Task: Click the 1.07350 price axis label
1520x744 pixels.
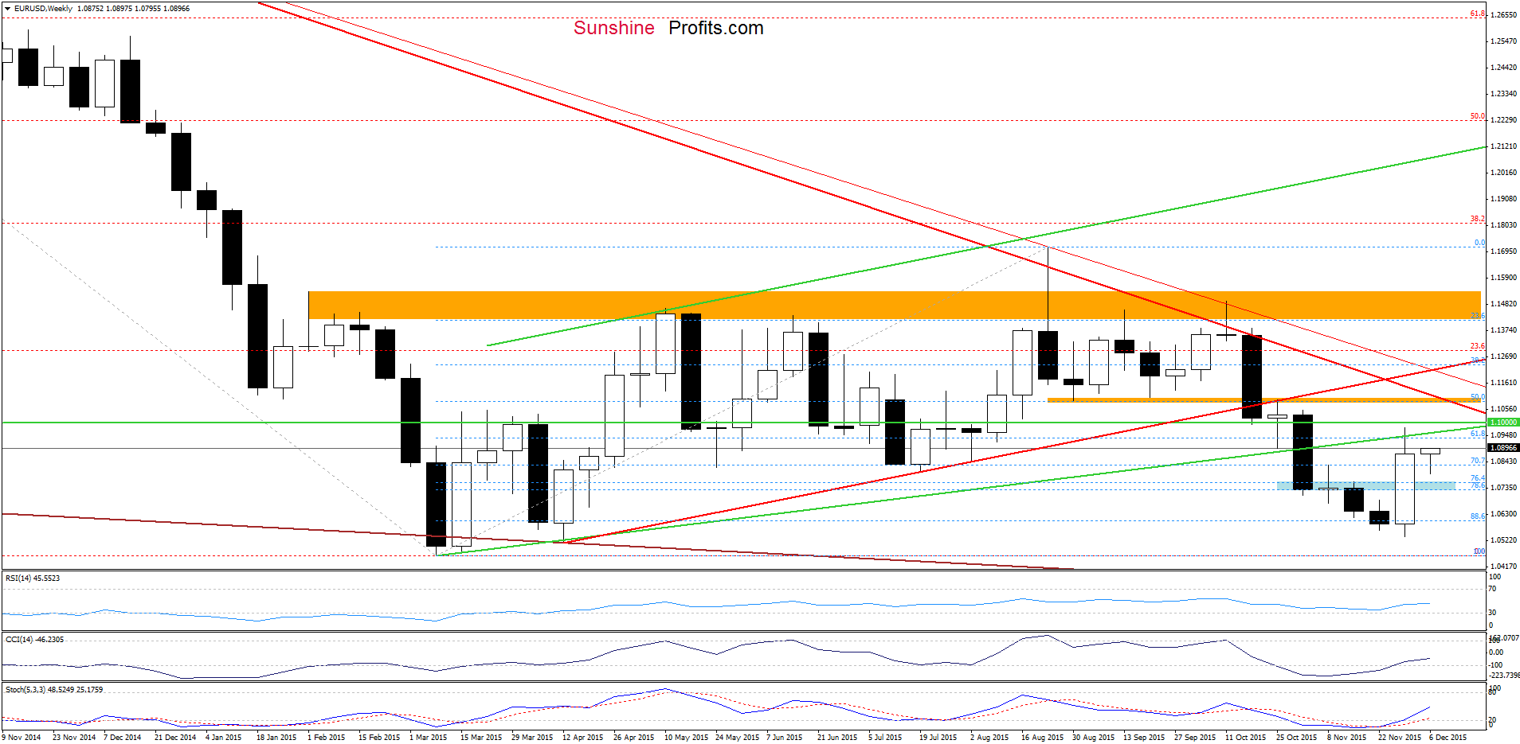Action: (x=1503, y=487)
